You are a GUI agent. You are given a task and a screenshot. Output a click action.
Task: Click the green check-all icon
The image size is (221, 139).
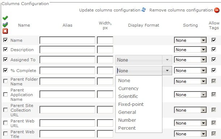click(x=5, y=18)
